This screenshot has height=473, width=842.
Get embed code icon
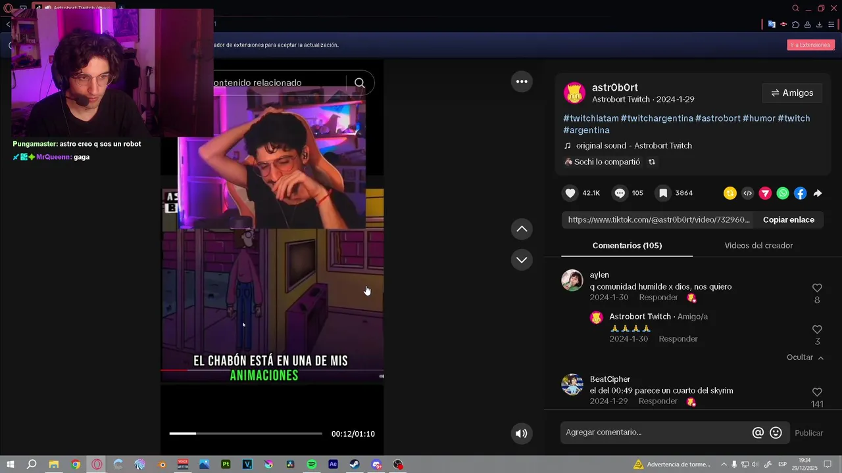(x=747, y=193)
